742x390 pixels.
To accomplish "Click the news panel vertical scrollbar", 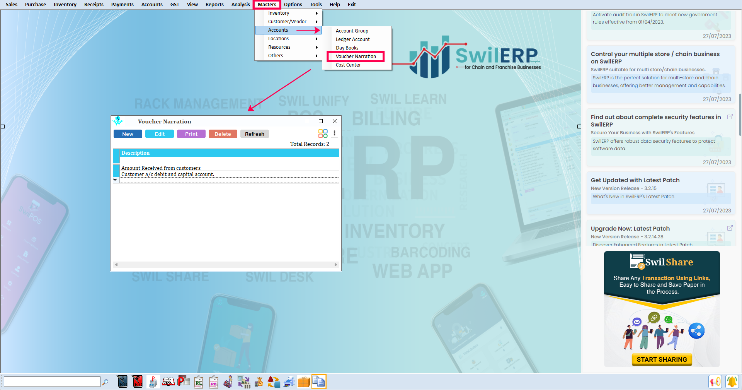I will pos(740,115).
